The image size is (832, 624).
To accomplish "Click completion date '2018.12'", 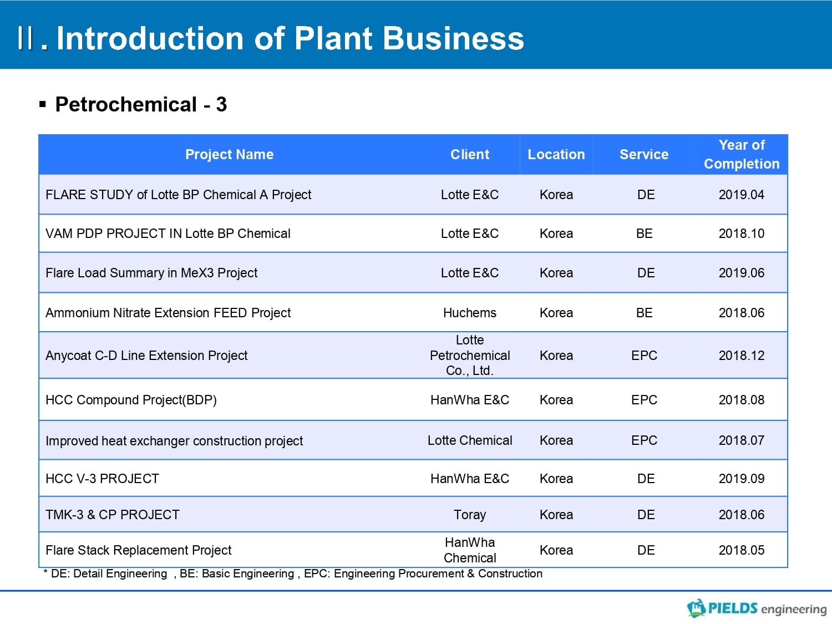I will click(742, 356).
